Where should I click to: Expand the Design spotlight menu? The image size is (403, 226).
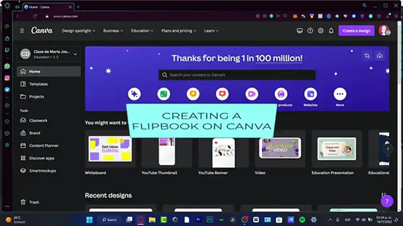point(78,31)
